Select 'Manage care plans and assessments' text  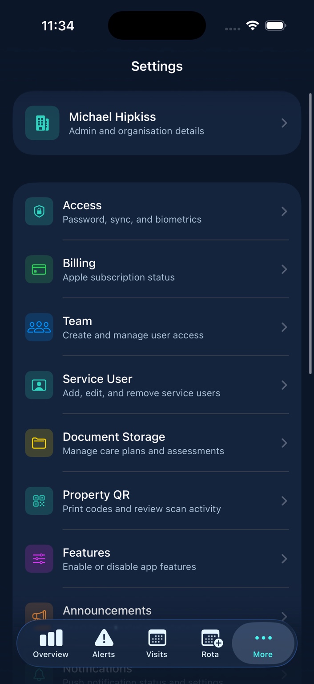143,451
